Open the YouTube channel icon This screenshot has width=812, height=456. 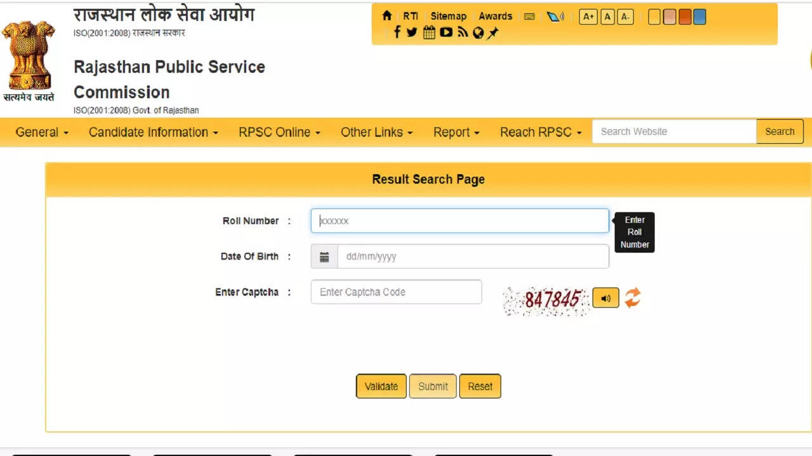446,32
